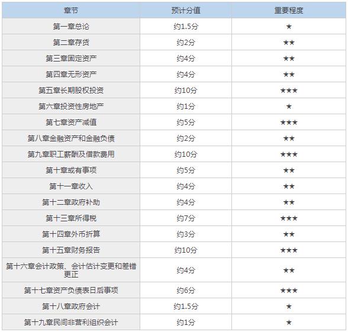Click 约3分 in the 第十四章外币折算 row
The image size is (348, 332).
[x=186, y=234]
